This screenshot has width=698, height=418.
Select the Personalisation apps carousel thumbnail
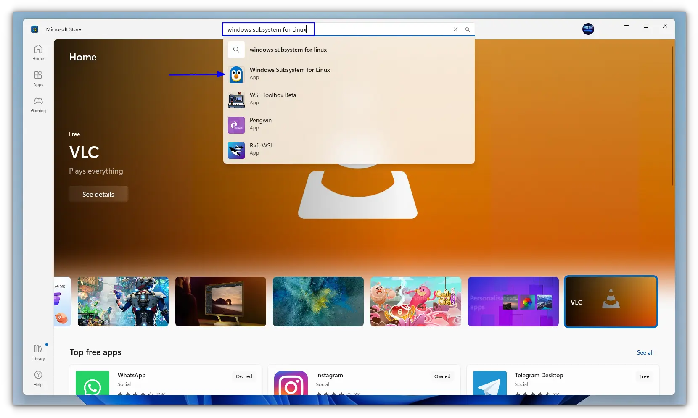coord(513,302)
